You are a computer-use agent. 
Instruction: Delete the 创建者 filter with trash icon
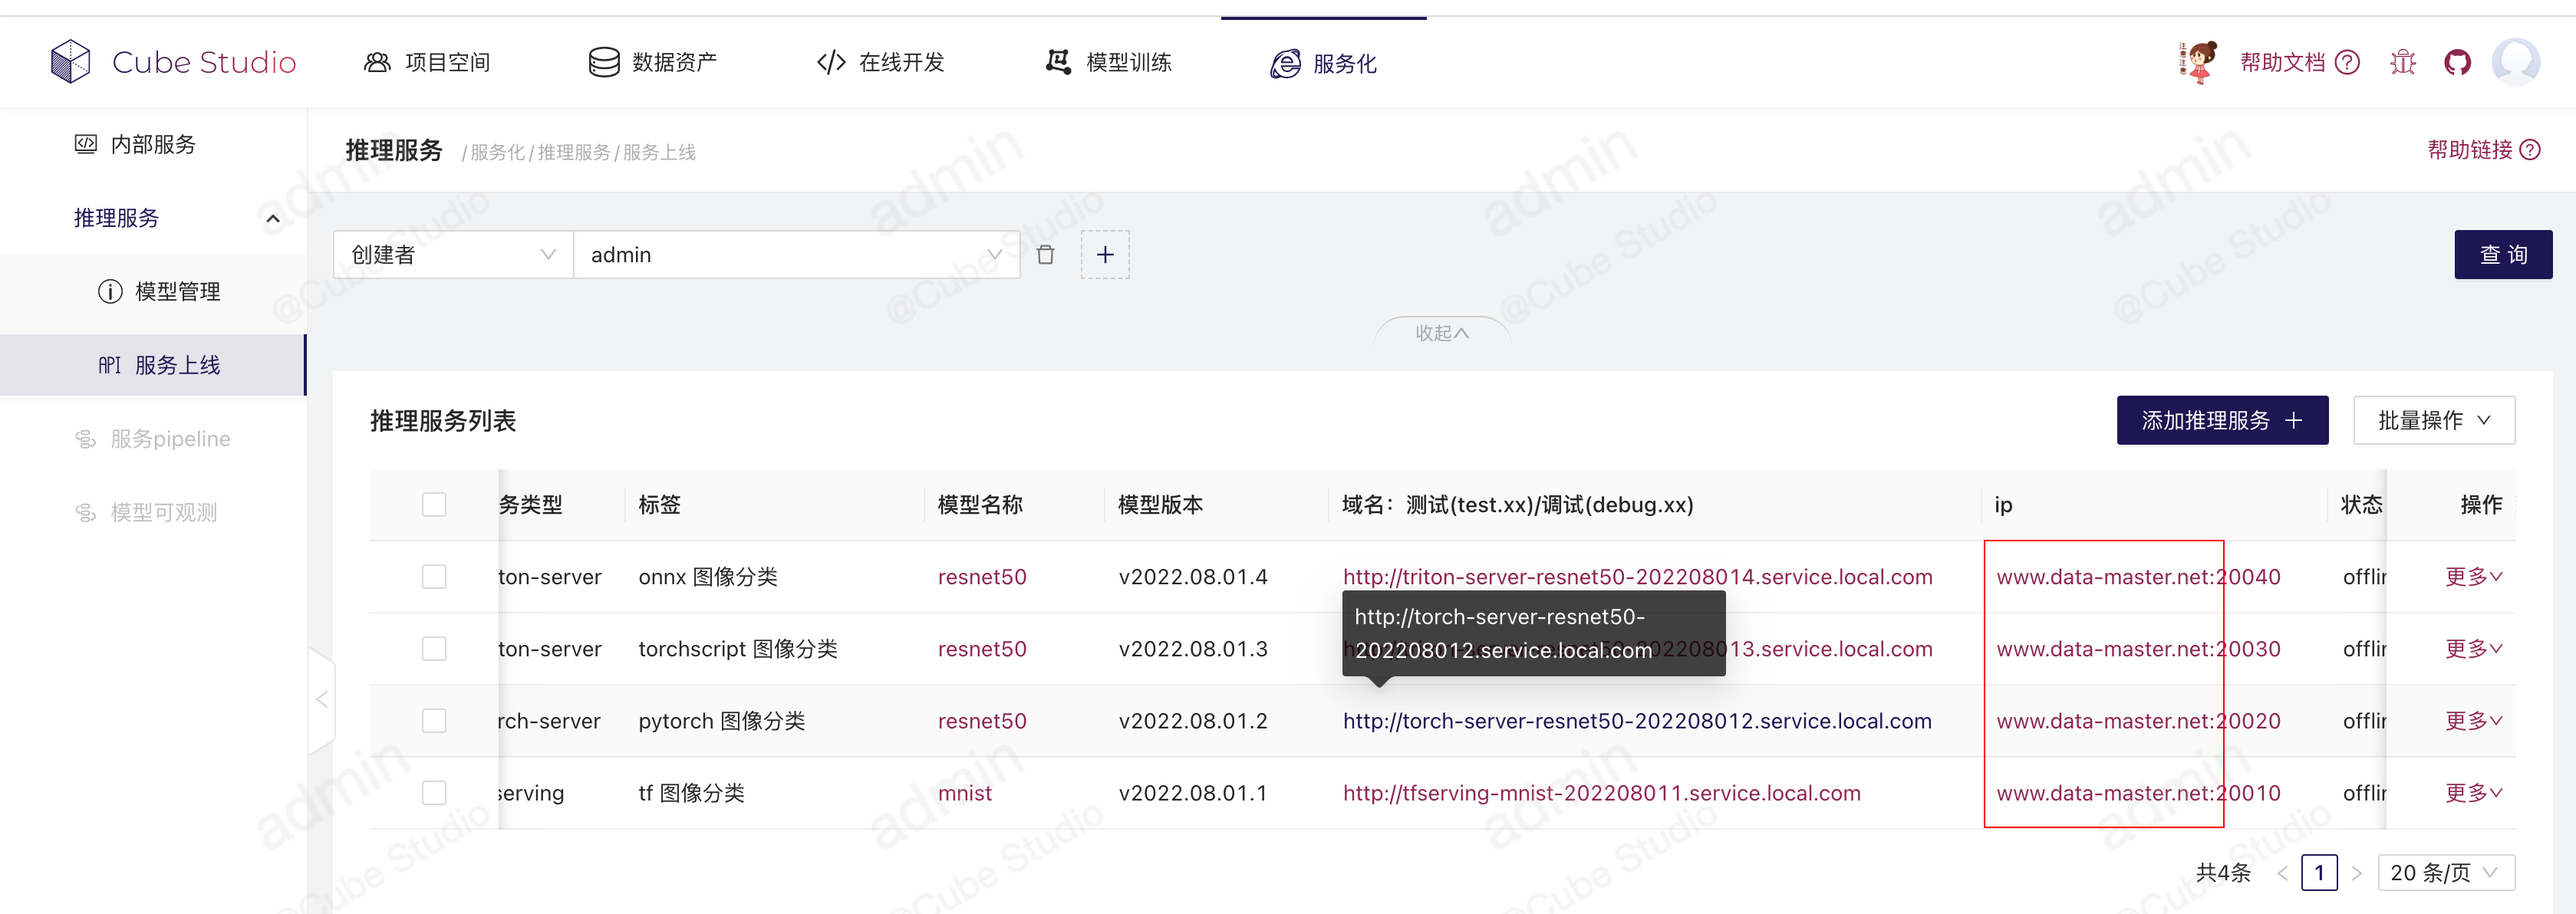[x=1045, y=255]
